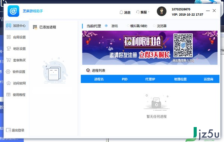
Task: Open the 套餐购买 sidebar entry
Action: (17, 60)
